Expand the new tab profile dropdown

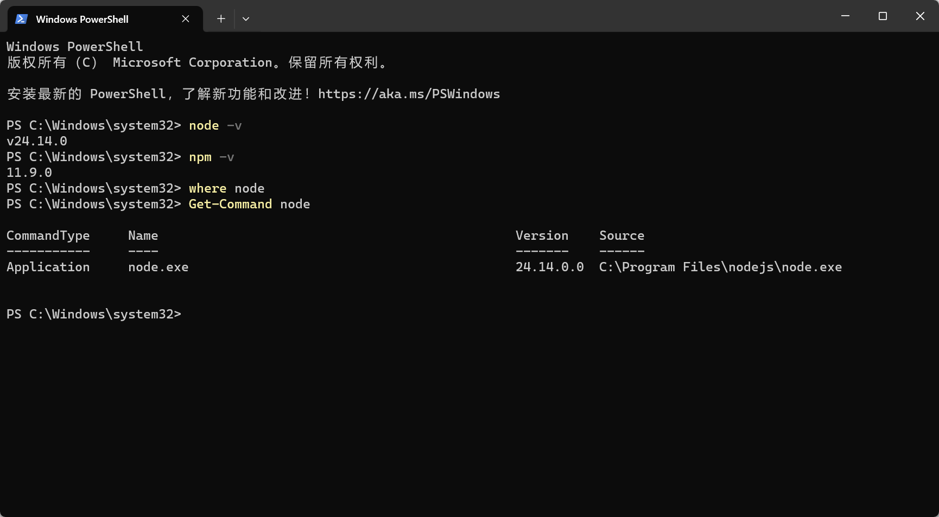[246, 19]
